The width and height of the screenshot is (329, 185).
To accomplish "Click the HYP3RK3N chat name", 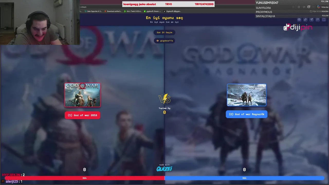I will pos(11,175).
